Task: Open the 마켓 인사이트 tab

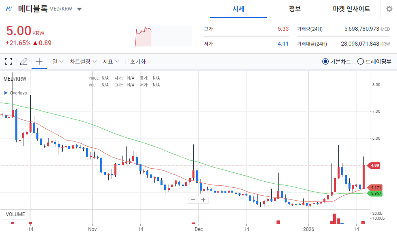Action: pyautogui.click(x=350, y=9)
